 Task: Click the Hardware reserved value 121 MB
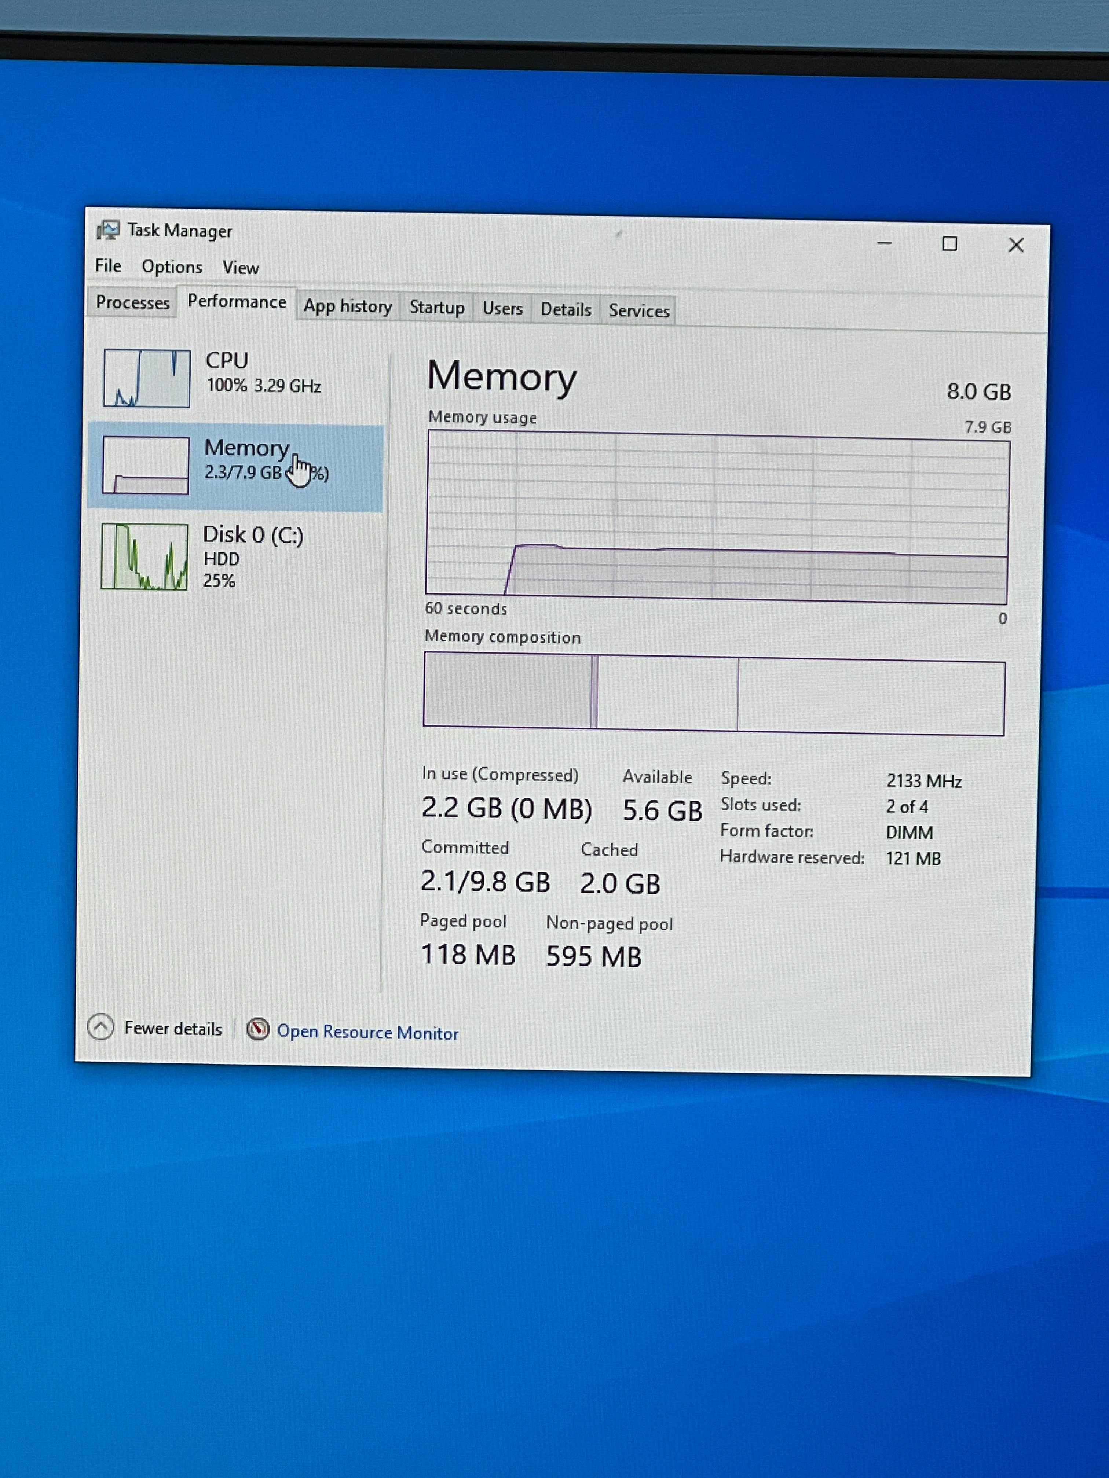(913, 859)
